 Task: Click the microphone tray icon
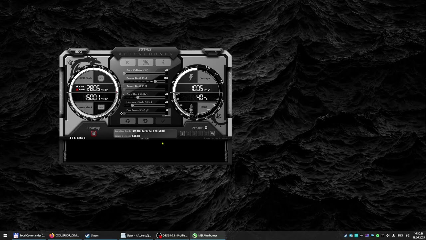[x=393, y=236]
